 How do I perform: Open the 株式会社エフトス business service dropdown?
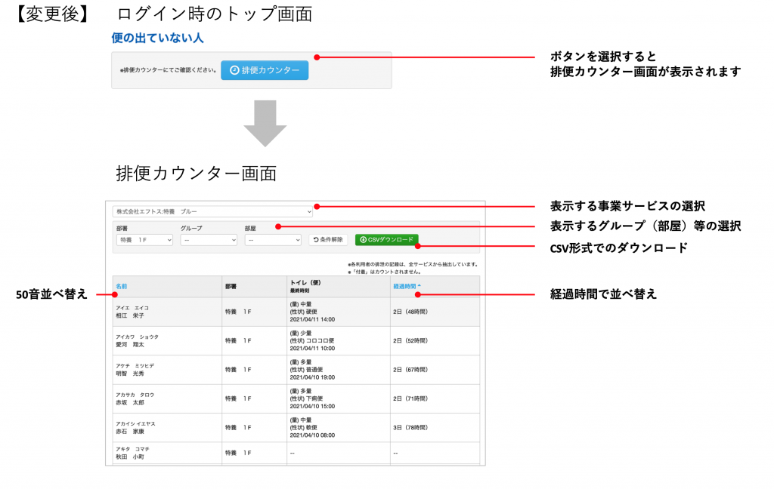point(212,212)
